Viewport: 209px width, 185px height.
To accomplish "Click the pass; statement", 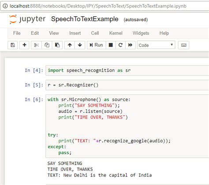I will point(65,152).
